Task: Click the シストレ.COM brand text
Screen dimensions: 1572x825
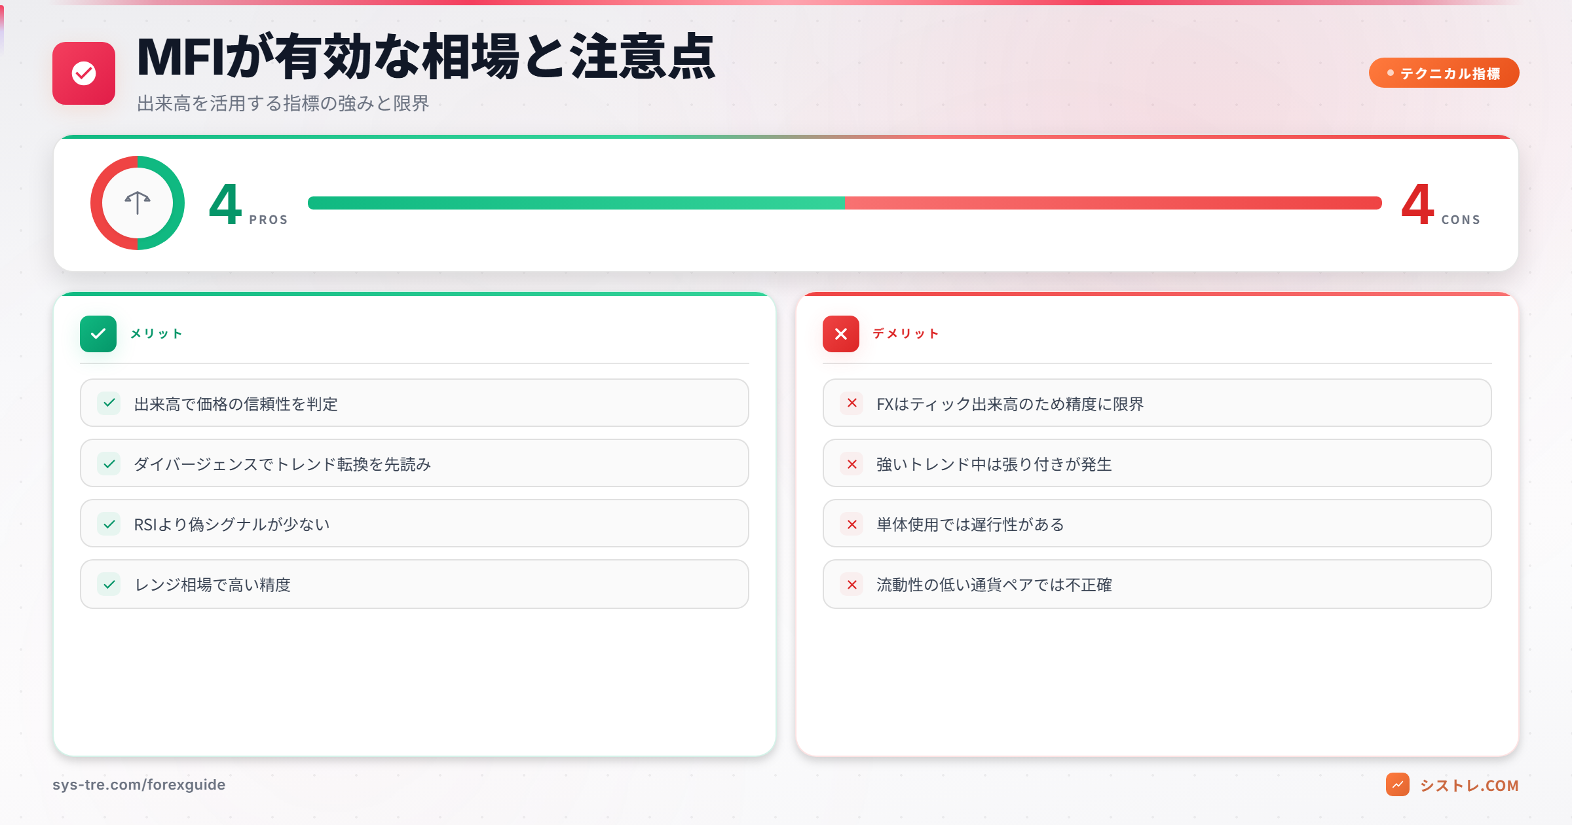Action: (x=1469, y=785)
